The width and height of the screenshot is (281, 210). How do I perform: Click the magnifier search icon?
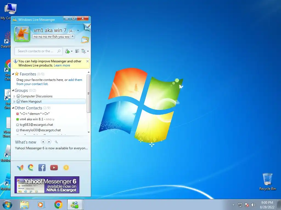[x=59, y=51]
